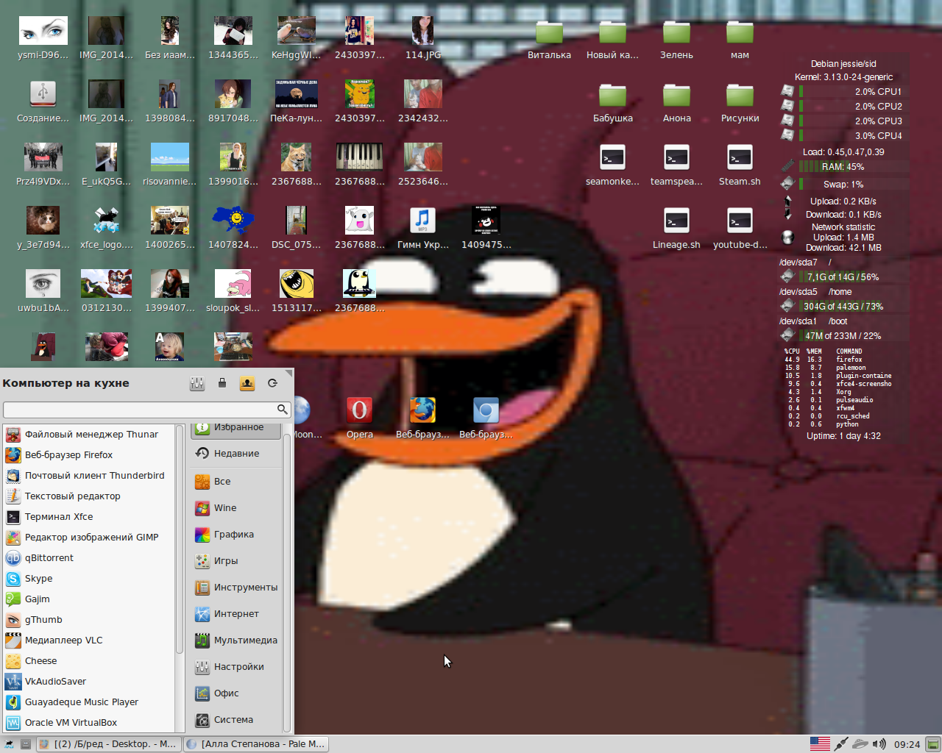Select the Инструменты category
Screen dimensions: 942x753
click(235, 588)
